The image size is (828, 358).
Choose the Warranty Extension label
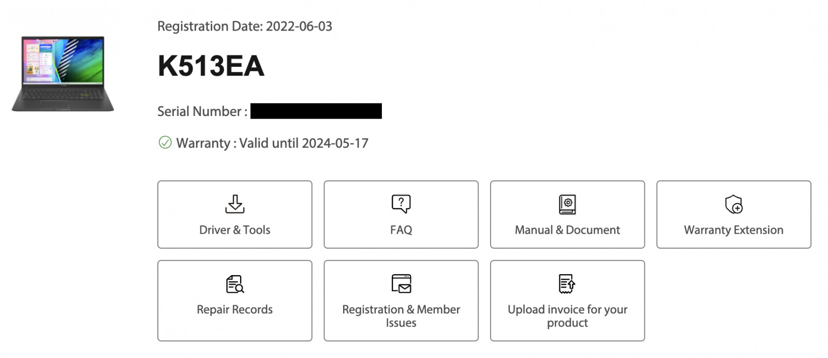tap(733, 230)
